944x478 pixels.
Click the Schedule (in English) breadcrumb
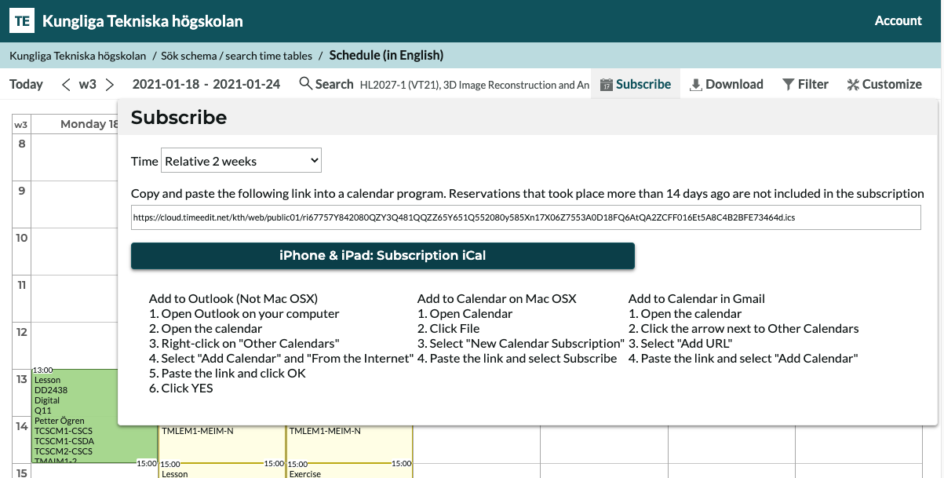(x=386, y=56)
